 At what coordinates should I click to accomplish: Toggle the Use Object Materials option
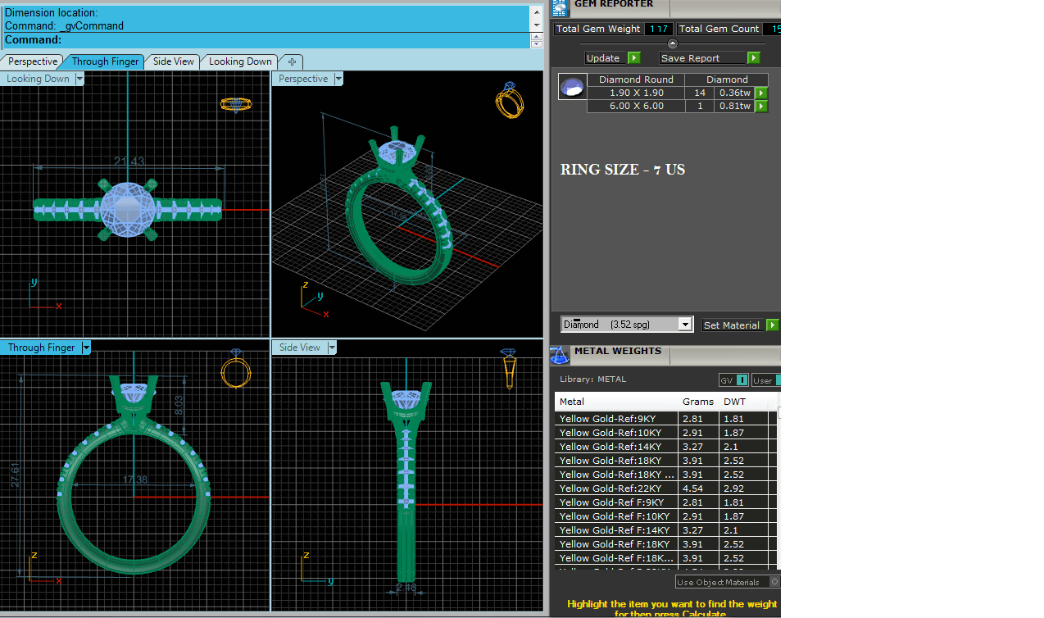click(x=774, y=582)
